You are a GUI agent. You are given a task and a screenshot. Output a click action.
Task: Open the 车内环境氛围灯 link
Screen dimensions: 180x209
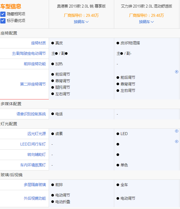tap(33, 165)
